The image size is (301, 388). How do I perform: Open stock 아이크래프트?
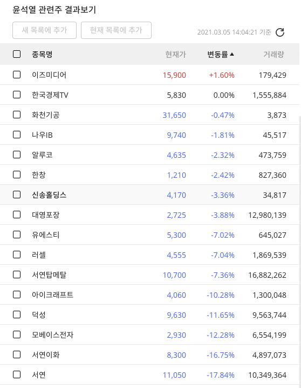pyautogui.click(x=52, y=295)
